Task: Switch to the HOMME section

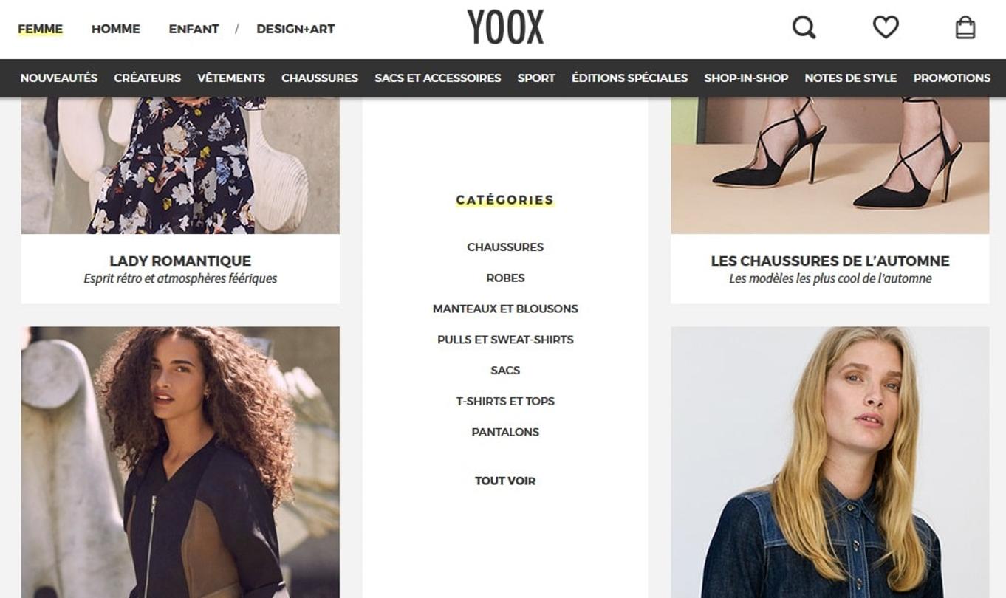Action: pyautogui.click(x=116, y=29)
